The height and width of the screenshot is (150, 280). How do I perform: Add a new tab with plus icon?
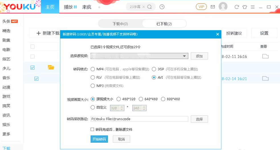[99, 7]
